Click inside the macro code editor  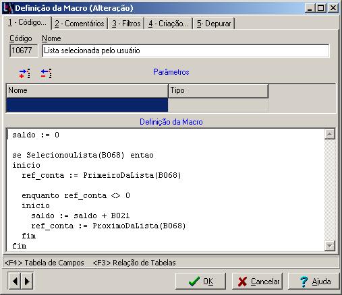point(165,190)
